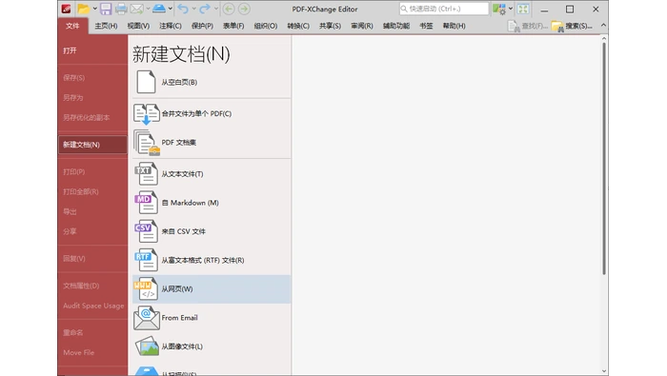Select 分享 in the red sidebar
This screenshot has width=667, height=376.
tap(92, 231)
